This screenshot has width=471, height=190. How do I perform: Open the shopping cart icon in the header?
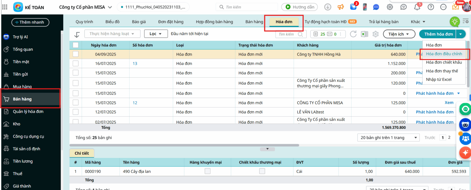(x=353, y=7)
